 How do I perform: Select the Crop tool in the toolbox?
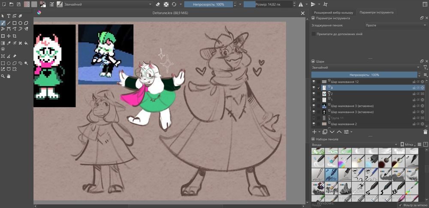(x=14, y=36)
